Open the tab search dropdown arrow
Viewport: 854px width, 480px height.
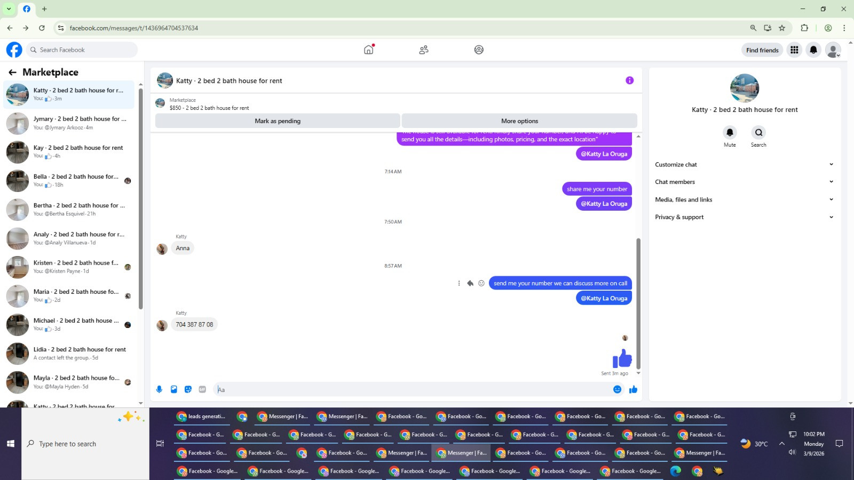click(x=9, y=9)
